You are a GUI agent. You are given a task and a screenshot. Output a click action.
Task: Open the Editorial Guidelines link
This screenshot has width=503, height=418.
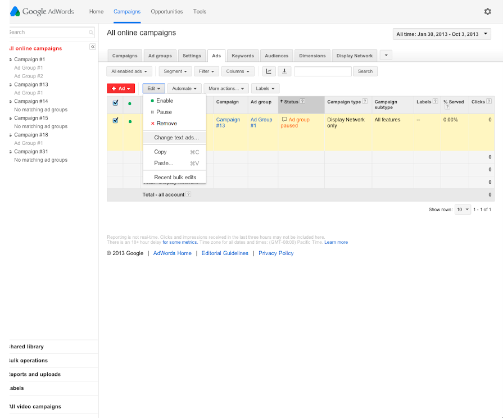pyautogui.click(x=225, y=253)
